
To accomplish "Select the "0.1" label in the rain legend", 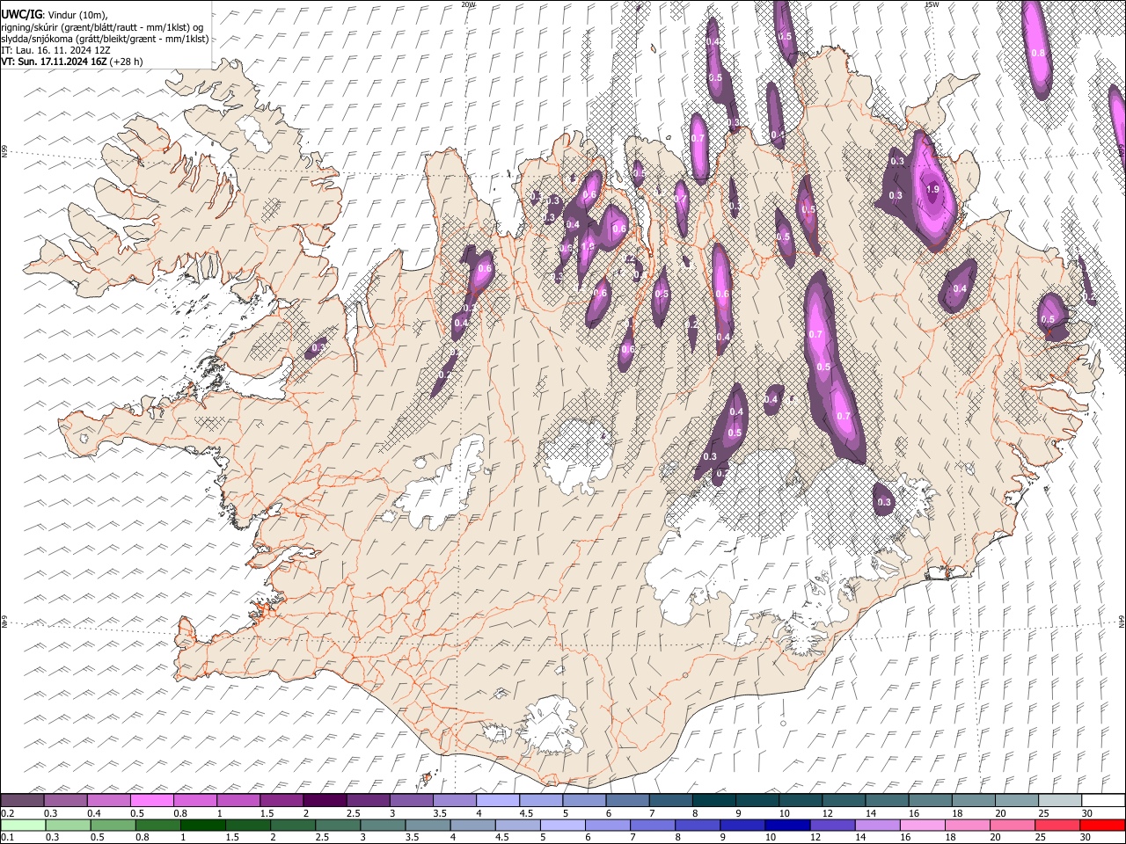I will pos(7,838).
